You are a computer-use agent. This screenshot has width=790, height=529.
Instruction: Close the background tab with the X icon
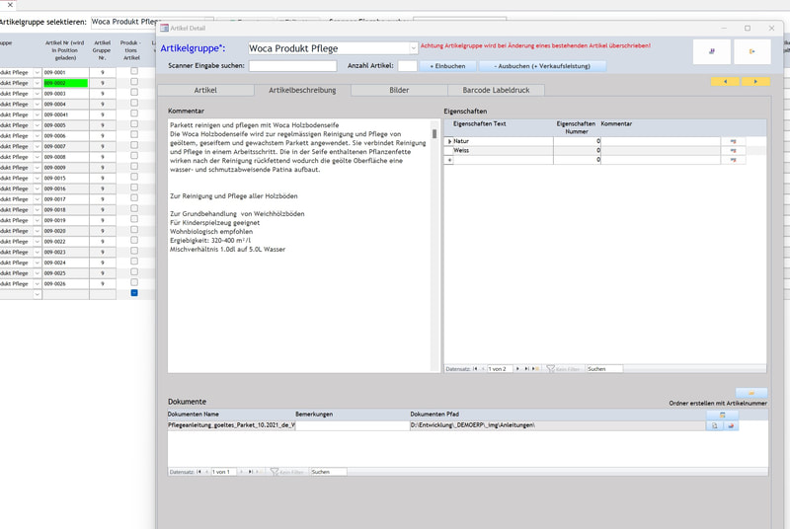click(x=10, y=5)
